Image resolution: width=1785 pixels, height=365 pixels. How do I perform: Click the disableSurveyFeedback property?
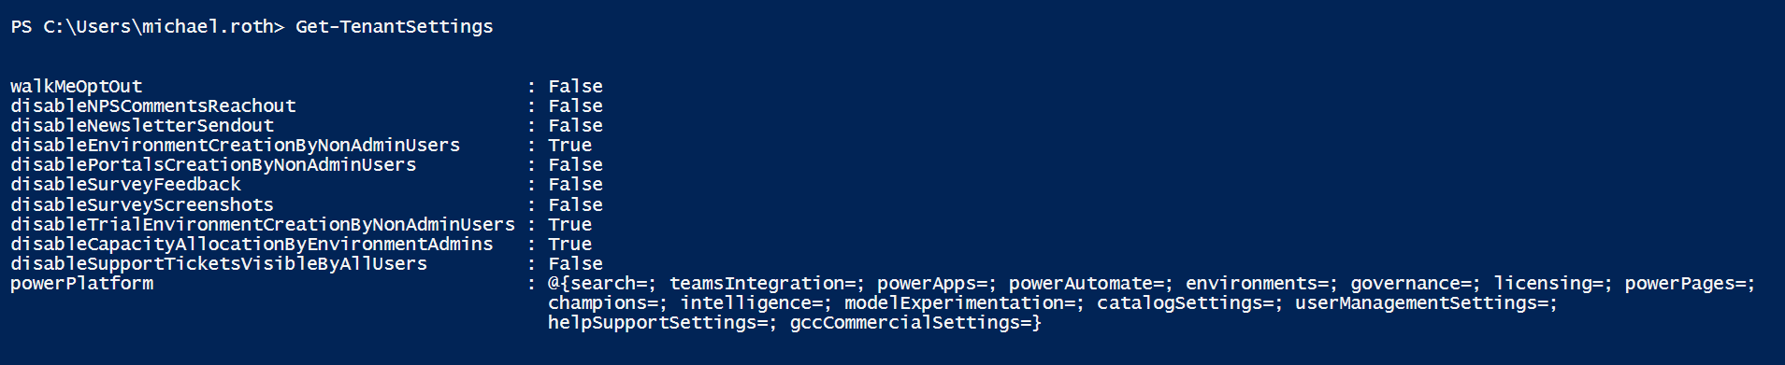pos(125,185)
